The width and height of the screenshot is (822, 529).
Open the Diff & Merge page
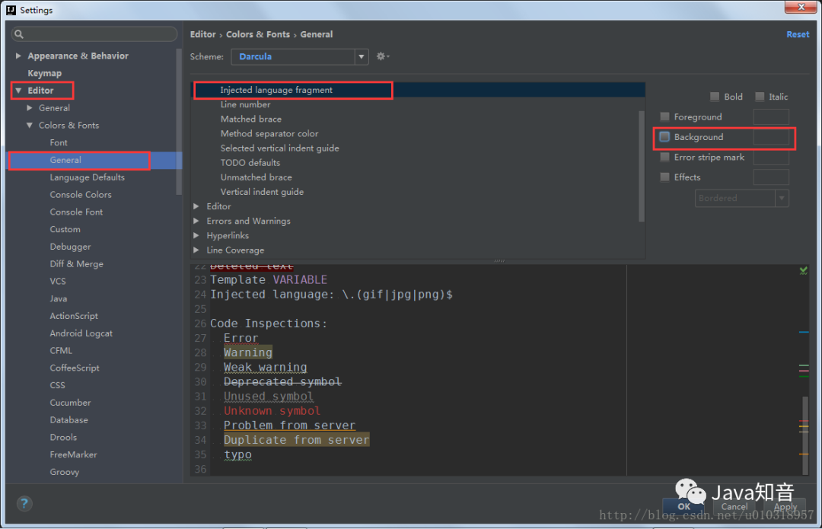coord(77,263)
